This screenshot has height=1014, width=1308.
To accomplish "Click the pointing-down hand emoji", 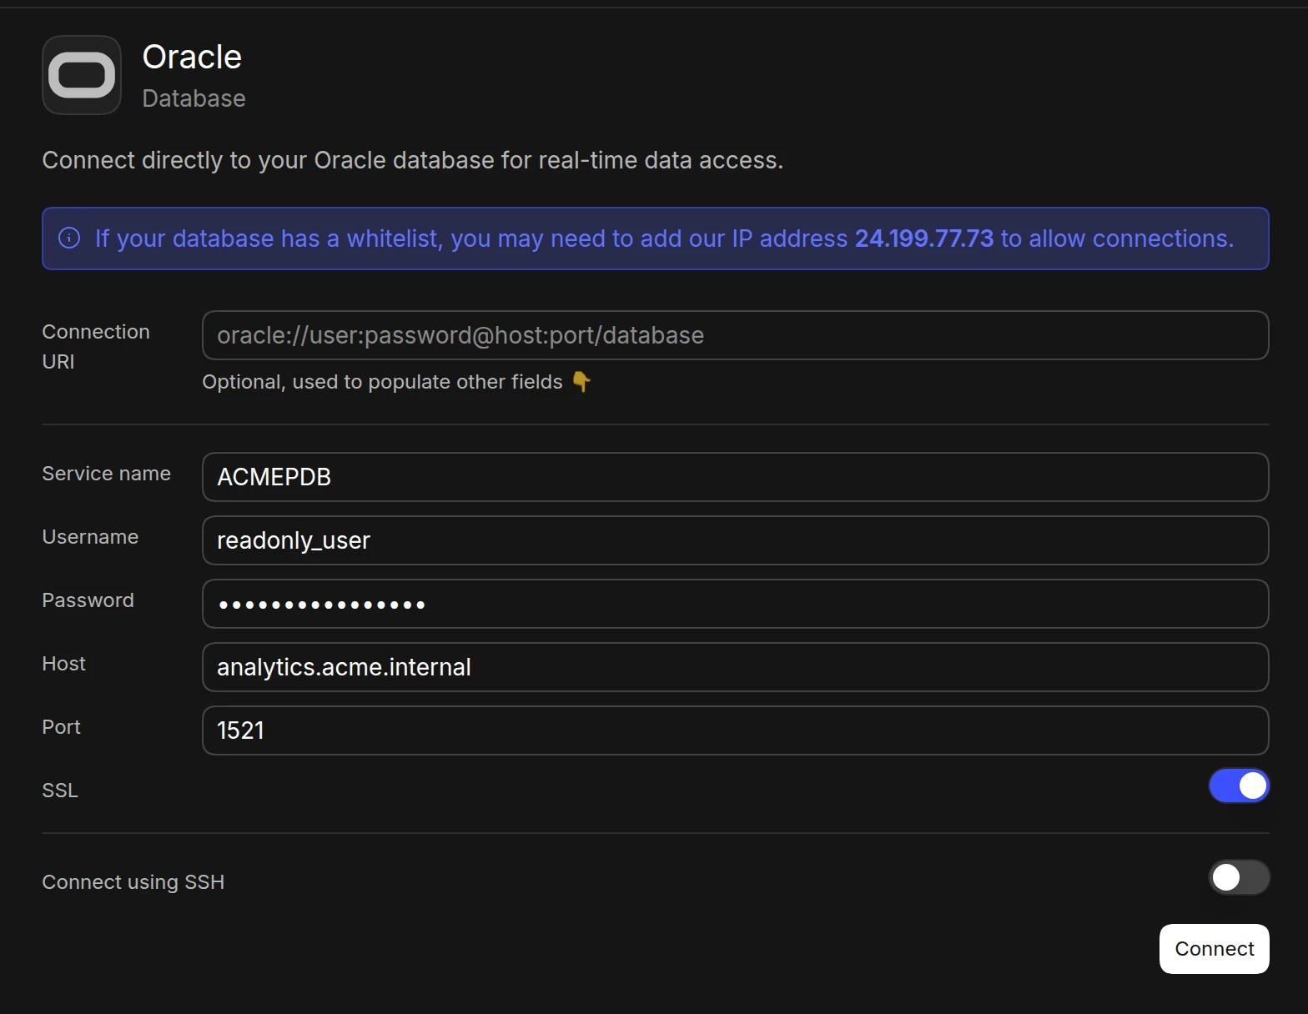I will (x=581, y=382).
